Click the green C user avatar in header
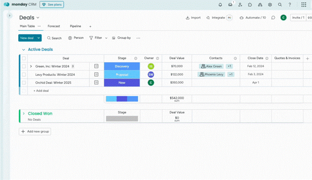 (x=283, y=18)
